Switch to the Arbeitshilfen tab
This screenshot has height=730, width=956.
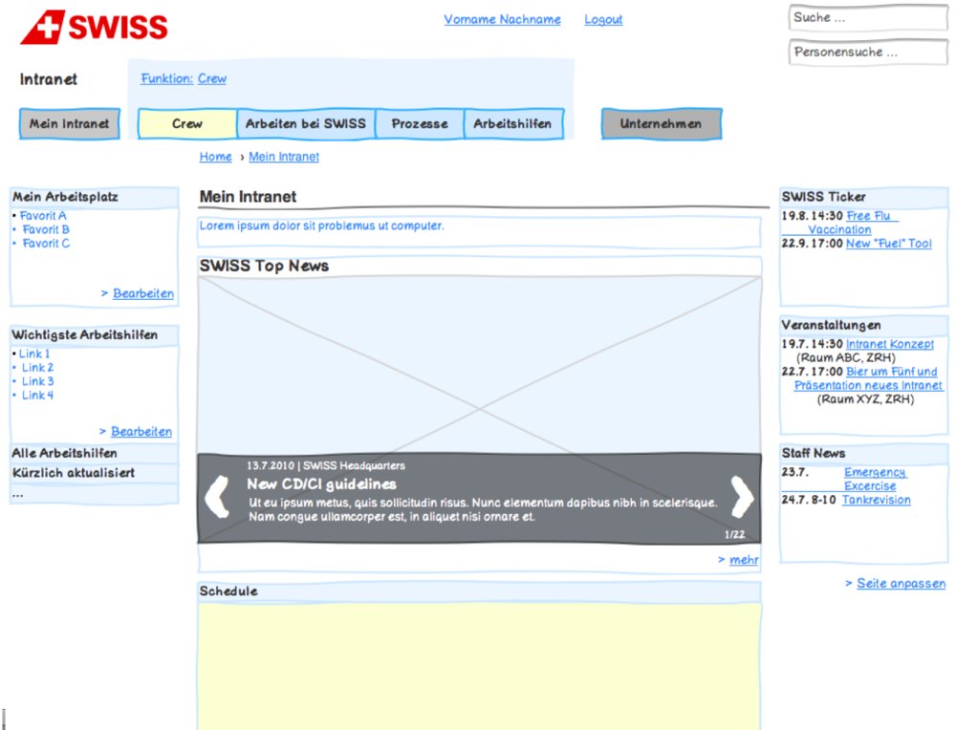click(x=512, y=123)
